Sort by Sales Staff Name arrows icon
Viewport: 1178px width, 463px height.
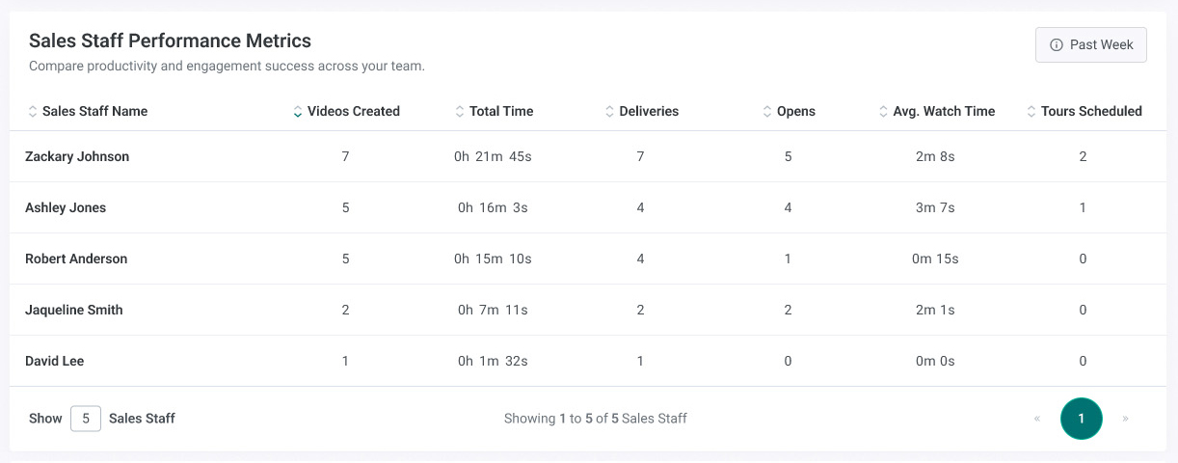33,112
